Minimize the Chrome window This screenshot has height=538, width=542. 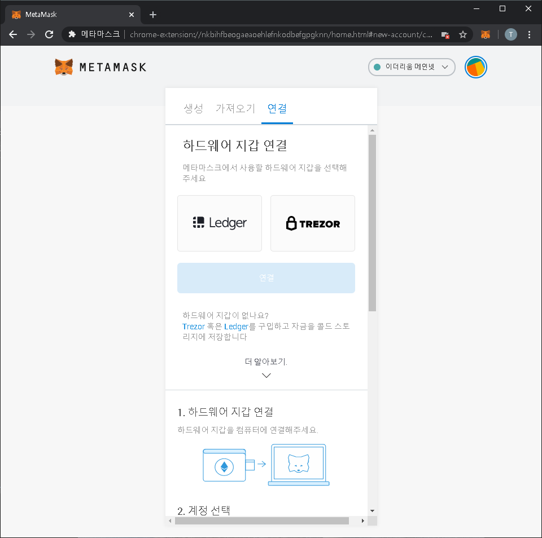coord(477,8)
